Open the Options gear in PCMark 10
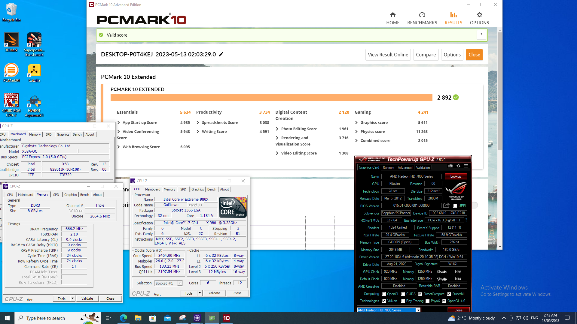The image size is (577, 324). click(x=479, y=18)
